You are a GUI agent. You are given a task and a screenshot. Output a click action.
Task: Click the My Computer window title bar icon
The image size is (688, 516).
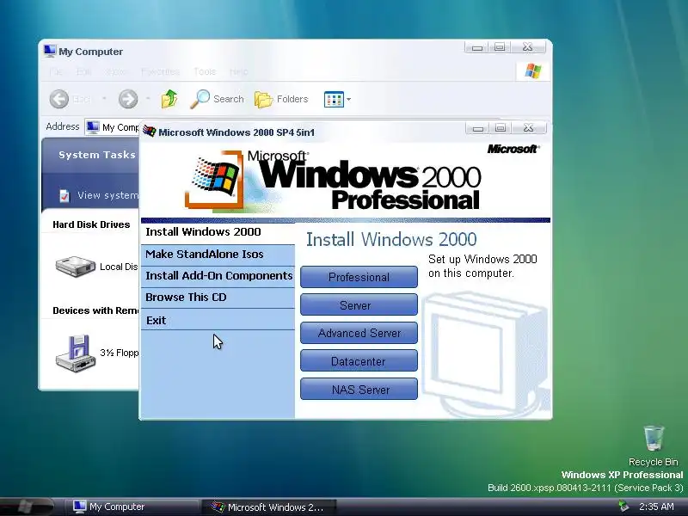tap(50, 51)
